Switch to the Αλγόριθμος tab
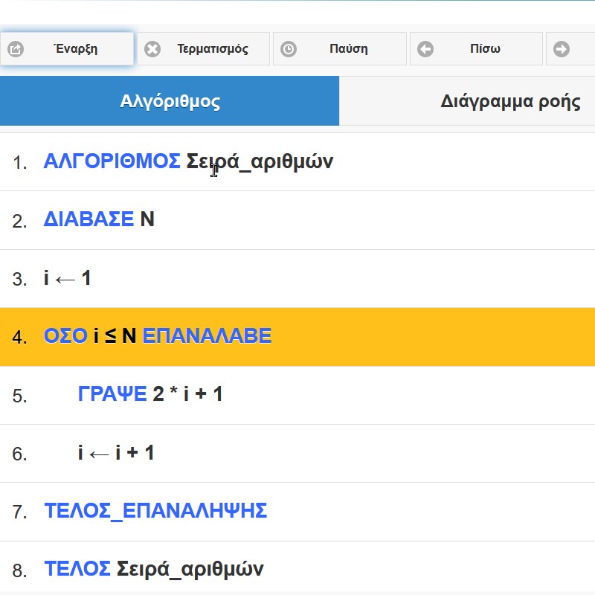 tap(170, 101)
